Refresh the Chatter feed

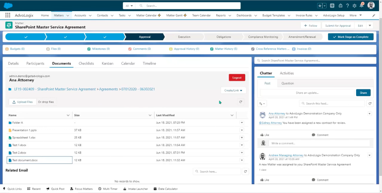coord(370,103)
